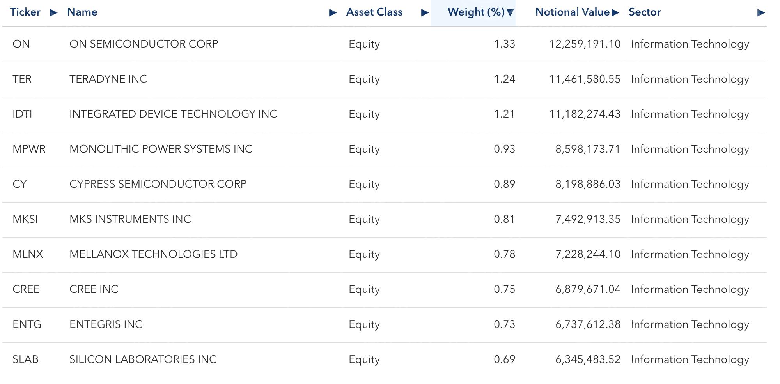This screenshot has width=780, height=384.
Task: Click the sort arrow beside Ticker header
Action: 54,13
